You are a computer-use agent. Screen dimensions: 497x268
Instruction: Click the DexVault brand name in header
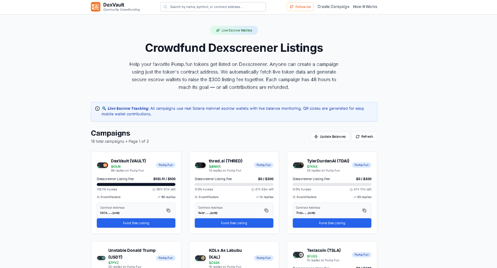(113, 5)
